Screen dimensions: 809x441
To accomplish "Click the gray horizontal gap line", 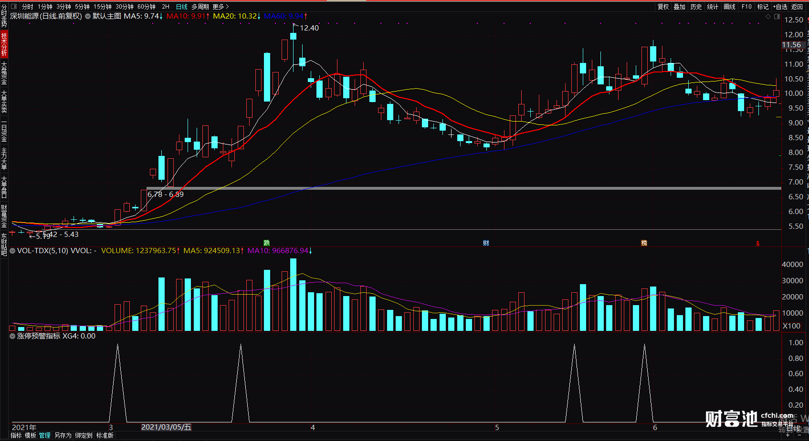I will click(464, 188).
